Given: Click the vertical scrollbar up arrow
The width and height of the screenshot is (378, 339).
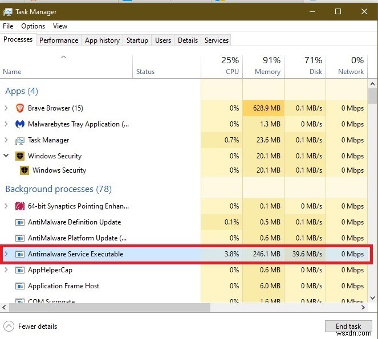Looking at the screenshot, I should (x=372, y=84).
